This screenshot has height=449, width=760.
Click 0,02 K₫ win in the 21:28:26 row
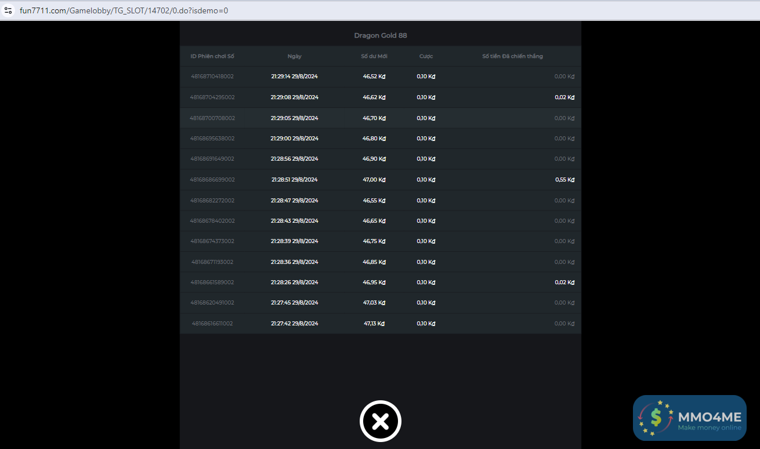(564, 283)
